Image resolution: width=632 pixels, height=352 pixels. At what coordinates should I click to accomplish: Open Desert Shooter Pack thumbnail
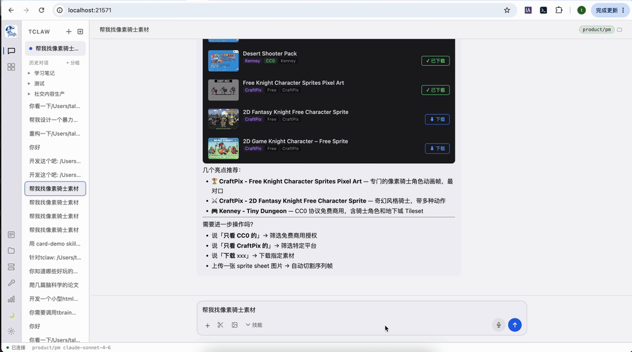click(x=223, y=61)
